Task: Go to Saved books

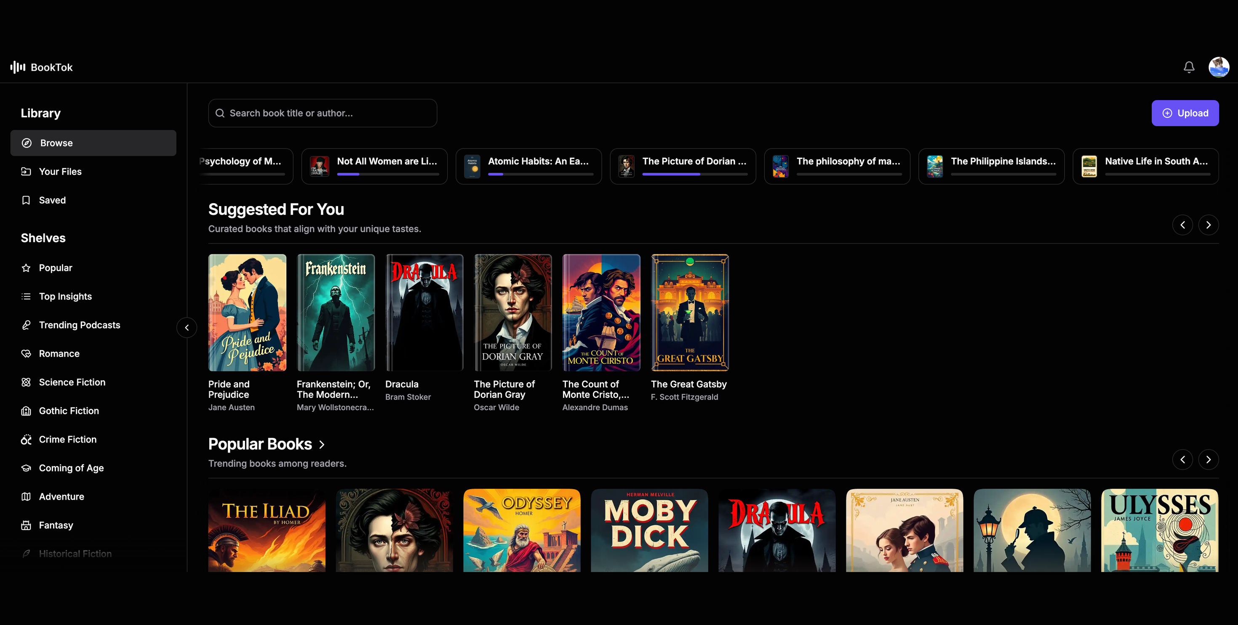Action: [93, 200]
